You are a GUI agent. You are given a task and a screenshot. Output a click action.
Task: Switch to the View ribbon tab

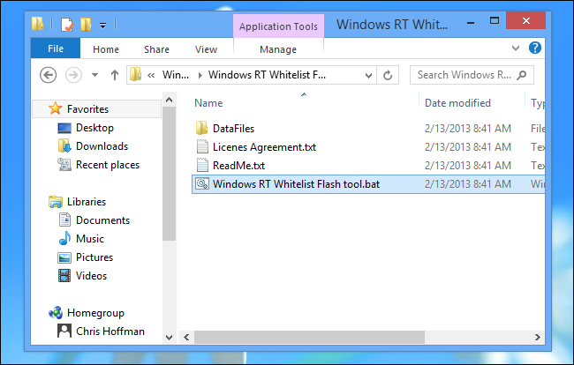[206, 49]
